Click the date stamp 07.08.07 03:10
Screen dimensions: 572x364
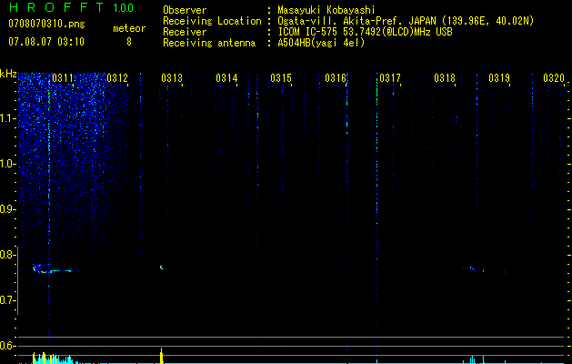pos(46,41)
